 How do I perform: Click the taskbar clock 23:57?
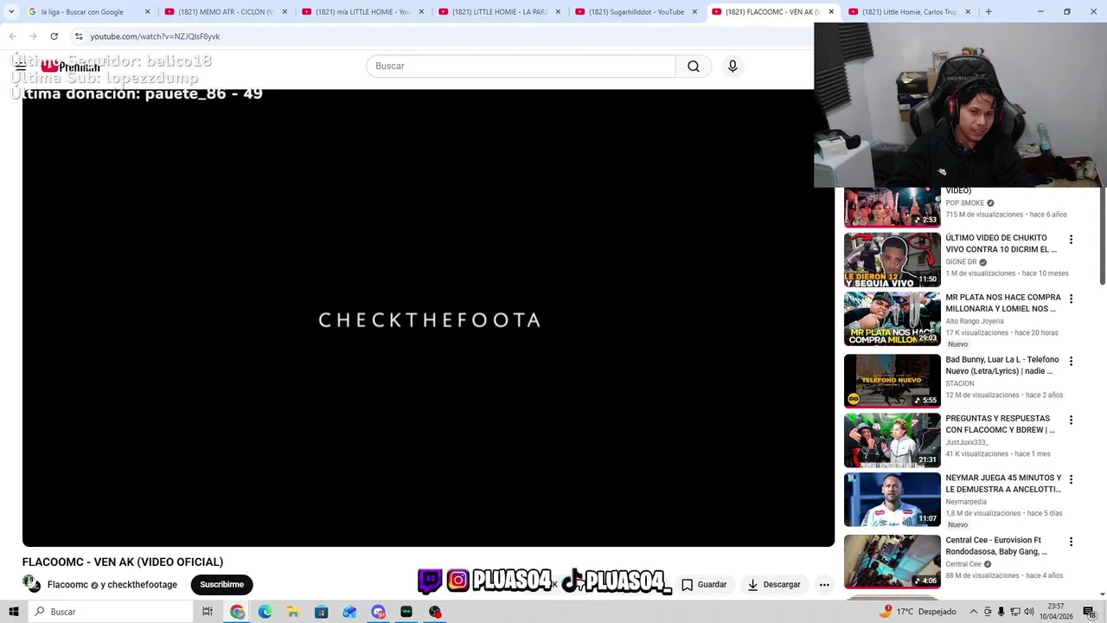coord(1056,612)
